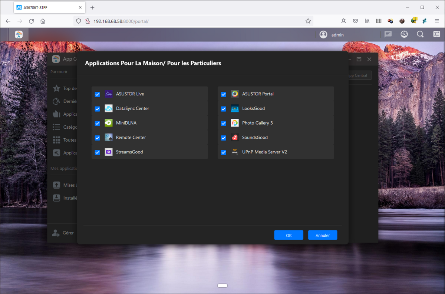
Task: Click the DataSync Center cloud icon
Action: pos(109,108)
